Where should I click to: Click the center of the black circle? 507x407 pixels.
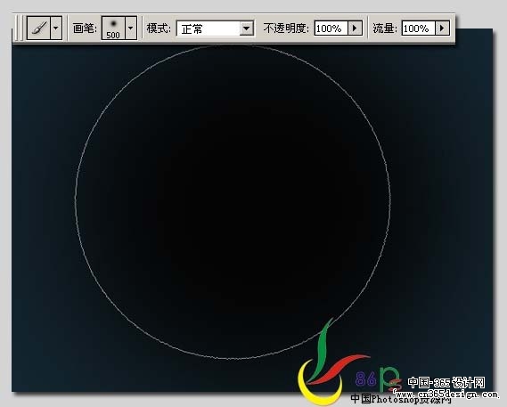click(233, 202)
